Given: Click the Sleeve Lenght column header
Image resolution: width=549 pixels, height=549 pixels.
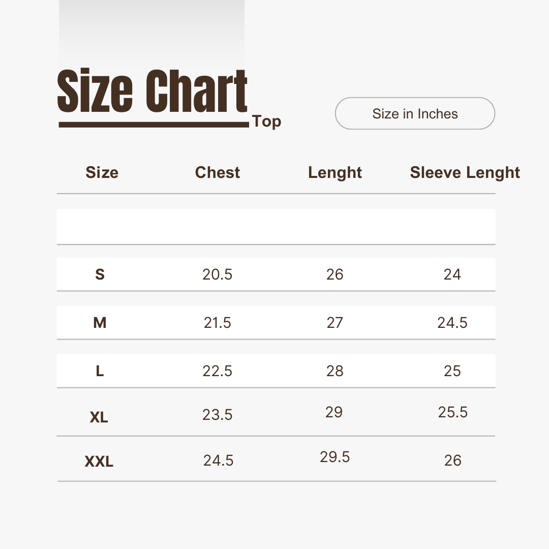Looking at the screenshot, I should [465, 172].
